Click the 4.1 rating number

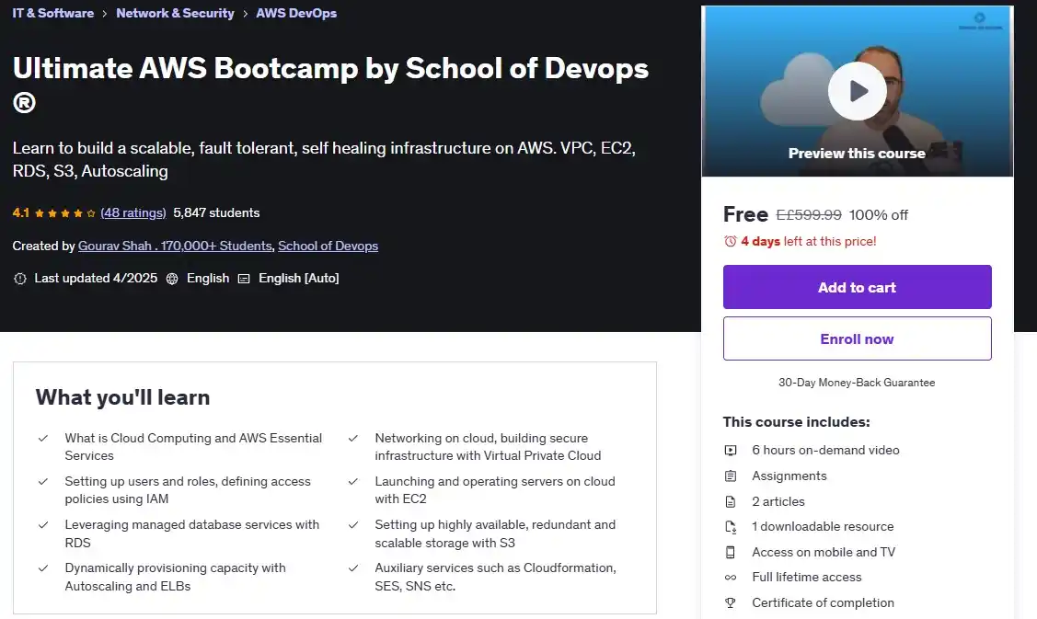(20, 213)
